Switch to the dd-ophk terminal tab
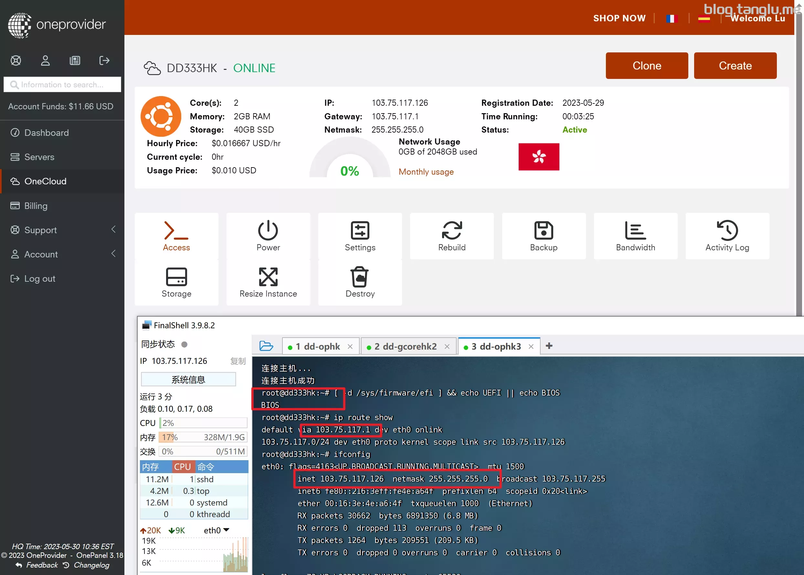 (318, 346)
